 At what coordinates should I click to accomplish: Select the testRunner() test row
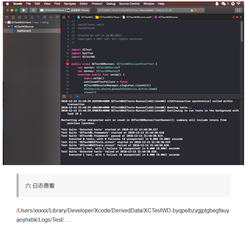click(x=32, y=31)
